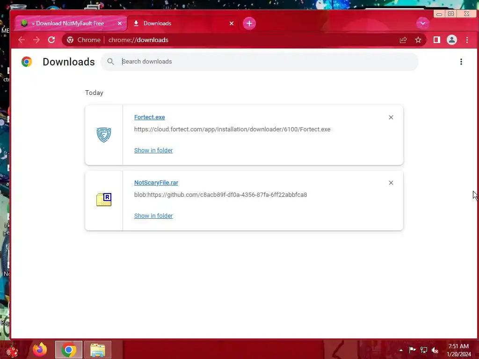The width and height of the screenshot is (479, 359).
Task: Open the Chrome three-dot menu in toolbar
Action: (467, 40)
